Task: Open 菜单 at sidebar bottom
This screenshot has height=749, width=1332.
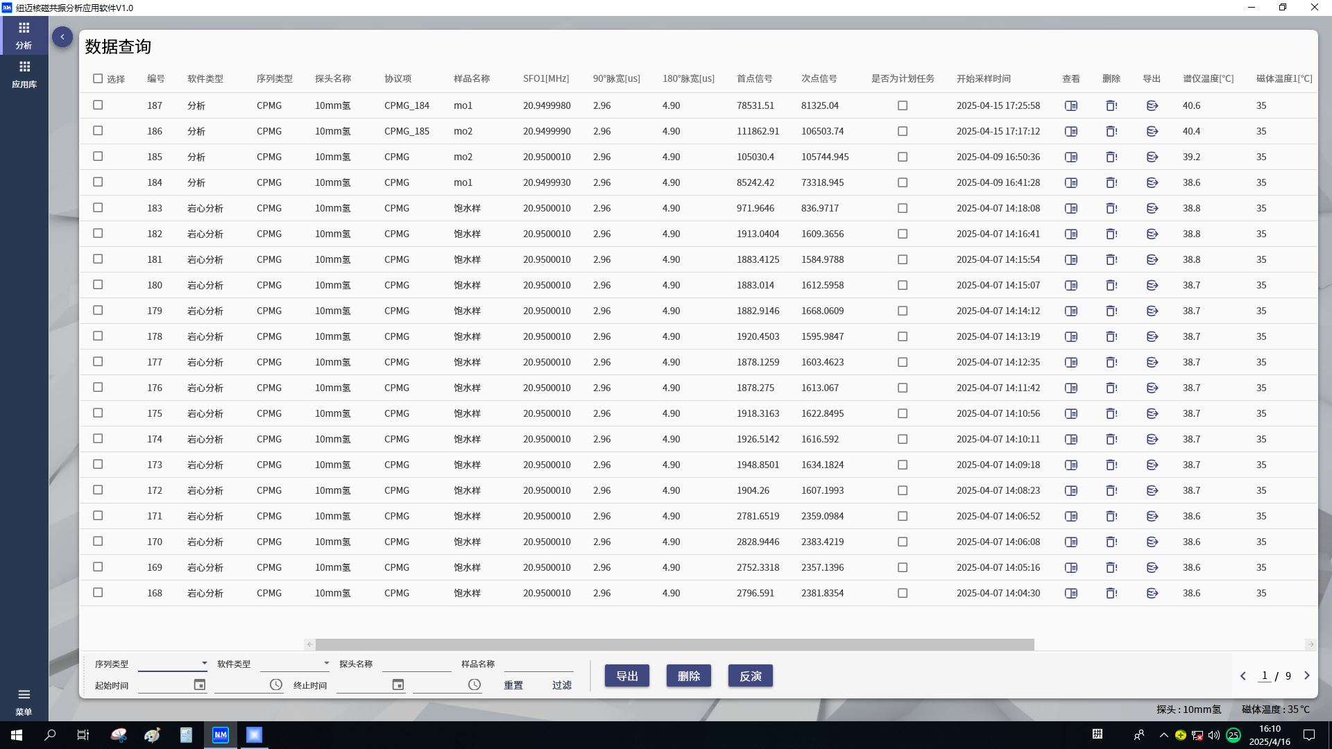Action: click(x=24, y=701)
